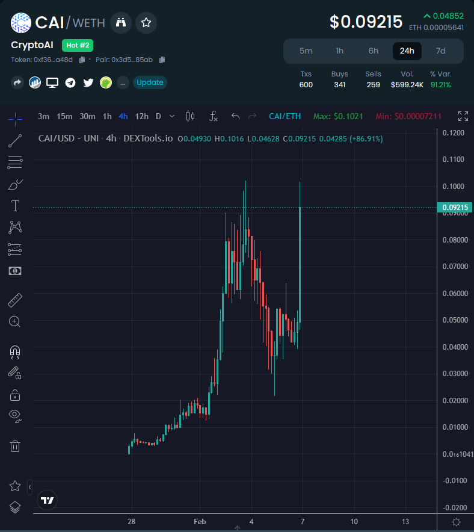474x532 pixels.
Task: Set chart interval to 12h
Action: coord(142,116)
